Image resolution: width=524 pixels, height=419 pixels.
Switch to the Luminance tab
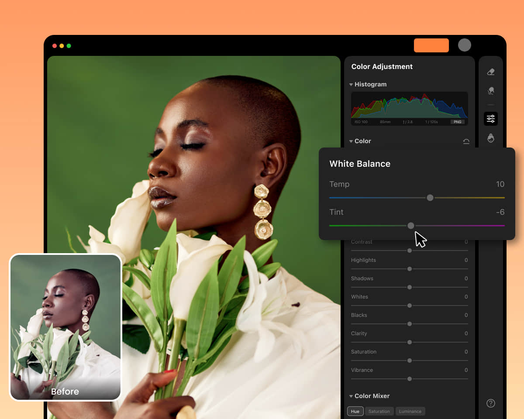coord(410,411)
